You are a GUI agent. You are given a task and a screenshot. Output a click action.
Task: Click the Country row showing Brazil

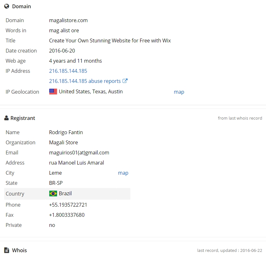pos(67,194)
